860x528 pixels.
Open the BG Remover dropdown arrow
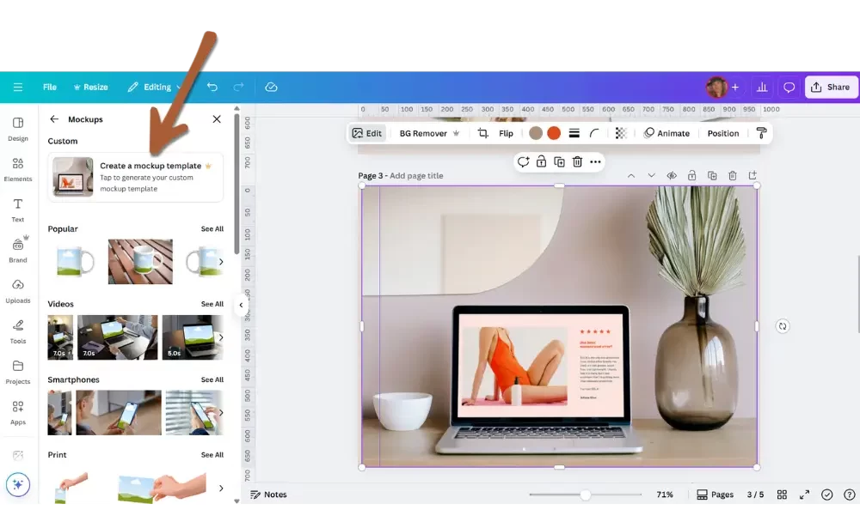coord(457,133)
